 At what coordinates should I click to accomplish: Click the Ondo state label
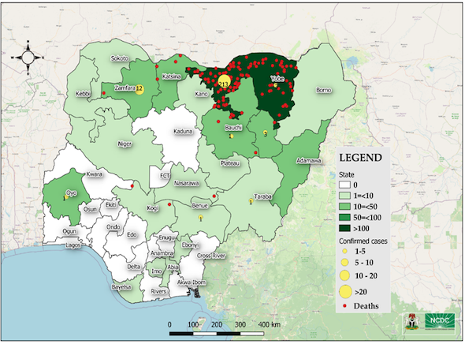click(113, 227)
